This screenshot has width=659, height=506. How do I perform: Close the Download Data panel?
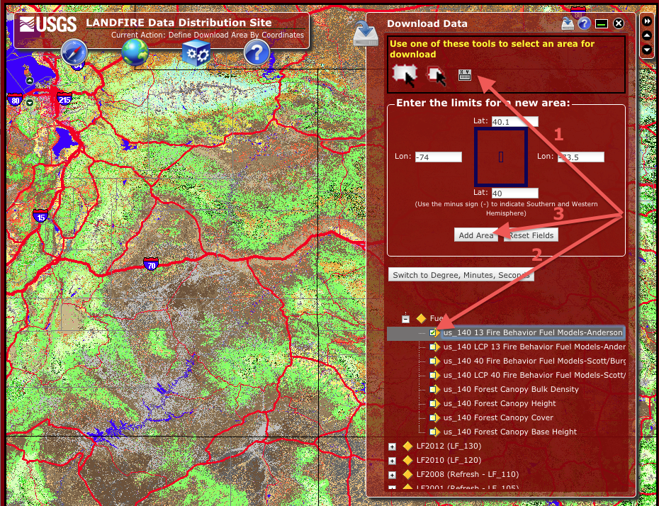(x=619, y=23)
